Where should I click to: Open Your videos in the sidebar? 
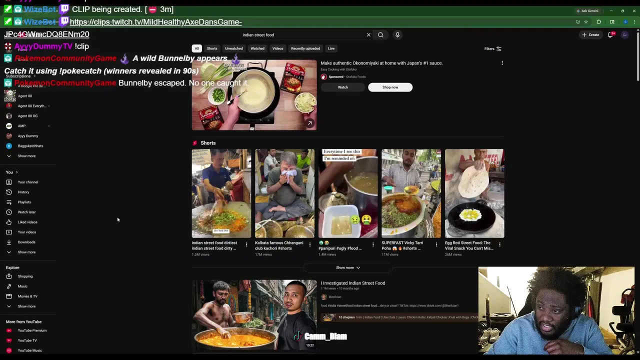click(x=26, y=232)
